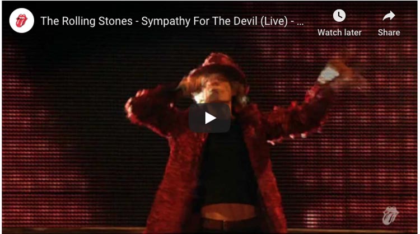
Task: Click the Share arrow icon
Action: (389, 16)
